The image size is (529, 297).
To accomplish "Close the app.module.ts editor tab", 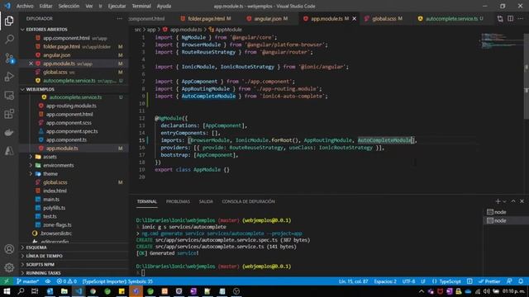I will (355, 19).
